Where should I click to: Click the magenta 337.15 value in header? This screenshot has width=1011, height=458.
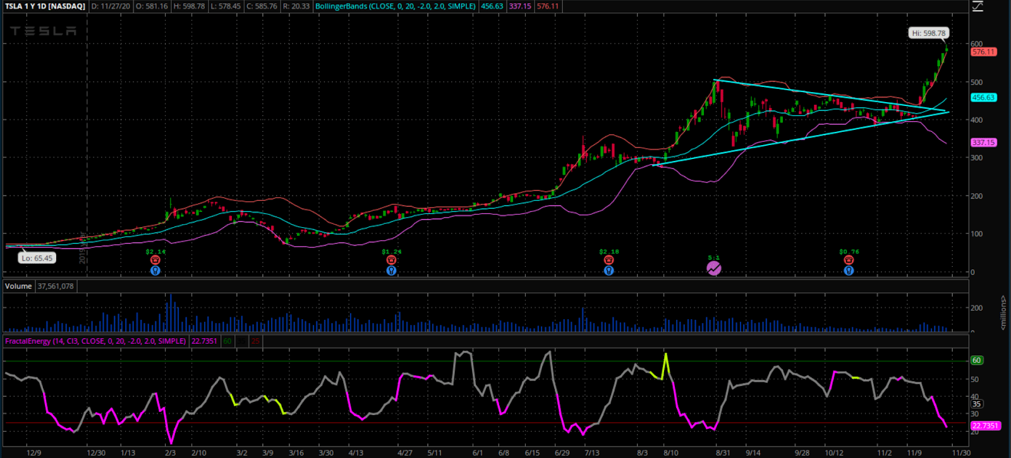pyautogui.click(x=520, y=6)
